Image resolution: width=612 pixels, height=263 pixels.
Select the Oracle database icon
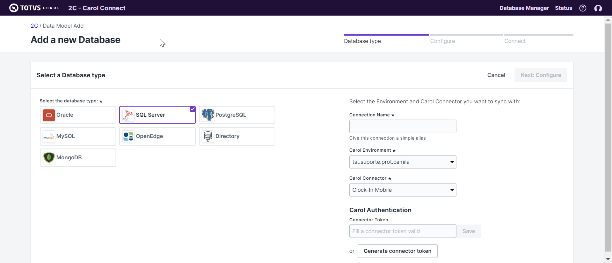pyautogui.click(x=49, y=115)
